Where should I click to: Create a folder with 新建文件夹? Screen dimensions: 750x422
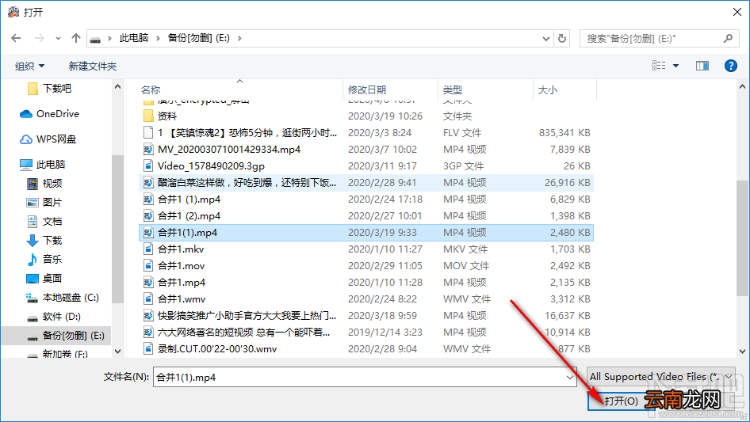click(x=92, y=66)
